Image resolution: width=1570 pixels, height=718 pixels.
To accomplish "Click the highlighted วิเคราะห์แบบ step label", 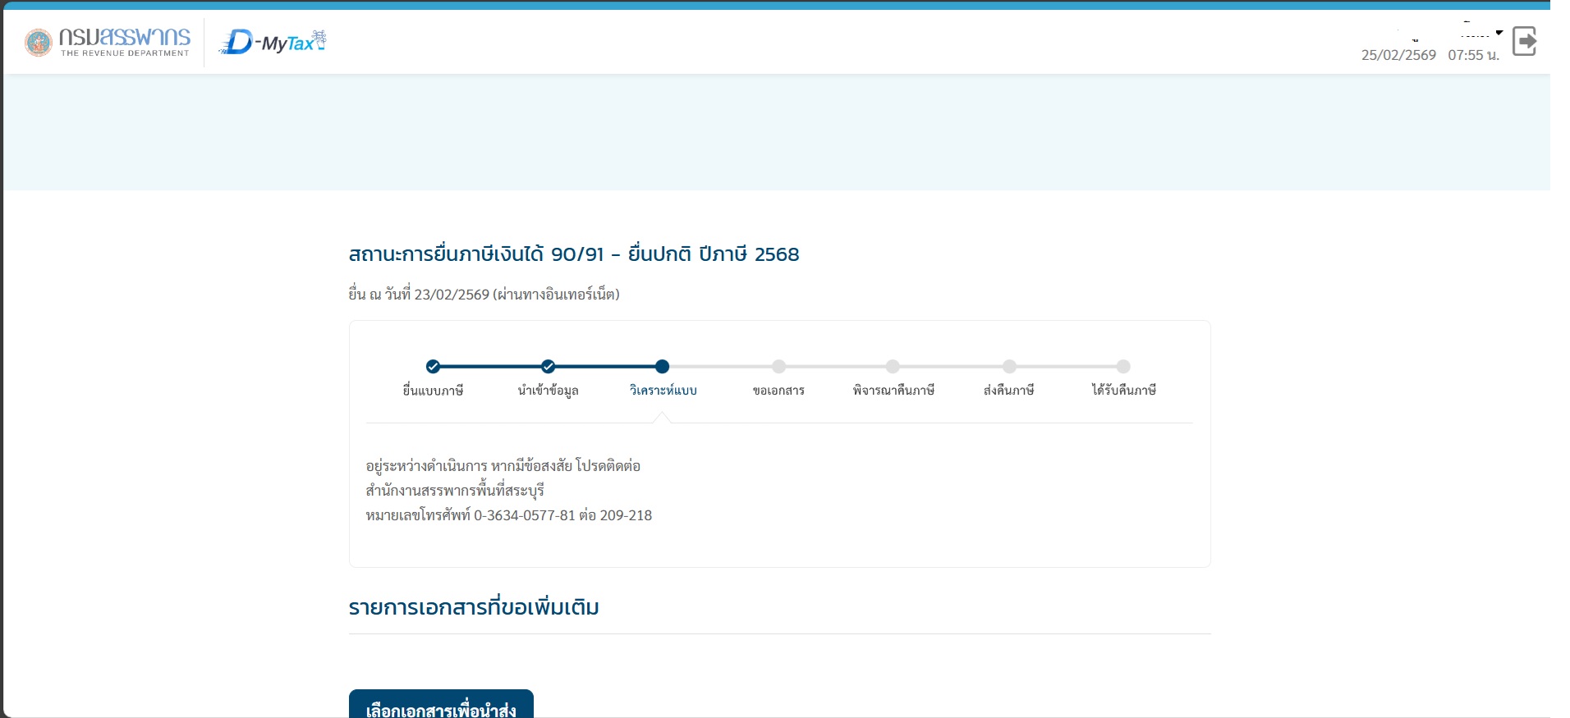I will tap(663, 391).
